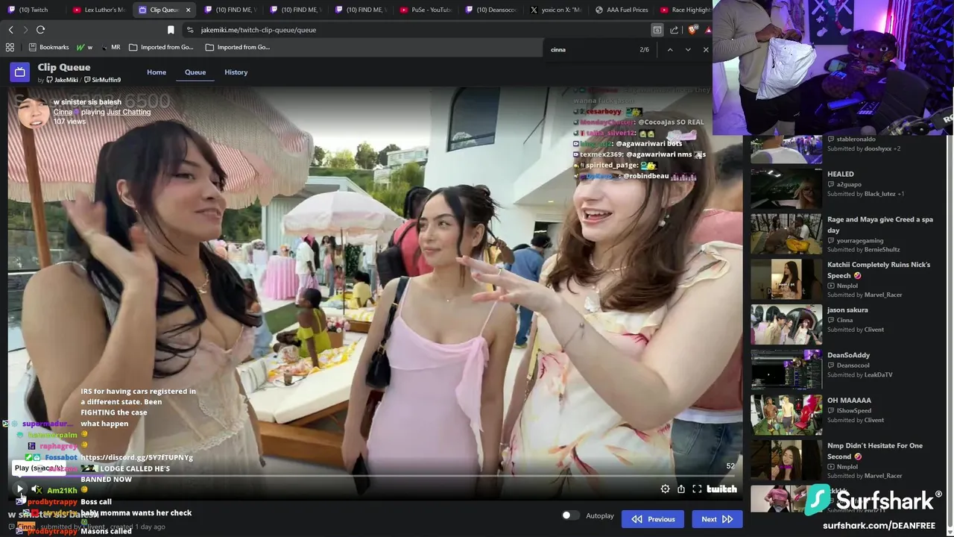Screen dimensions: 954x537
Task: Open the apps grid icon in bookmarks bar
Action: [10, 47]
